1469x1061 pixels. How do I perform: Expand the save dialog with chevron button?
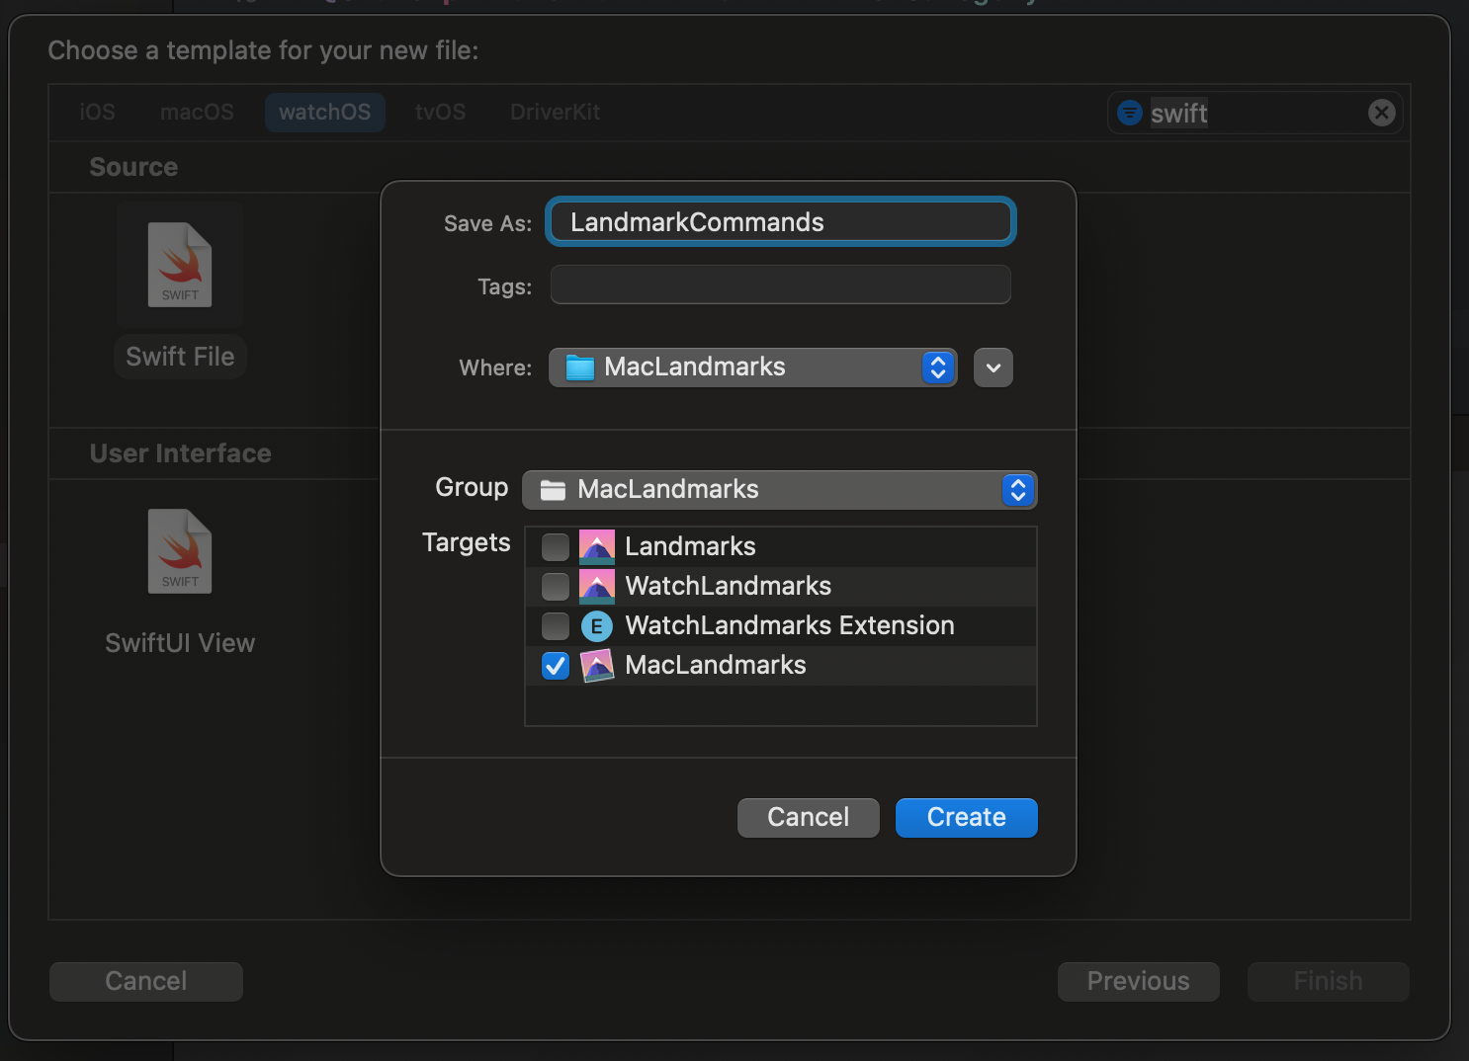click(x=994, y=367)
